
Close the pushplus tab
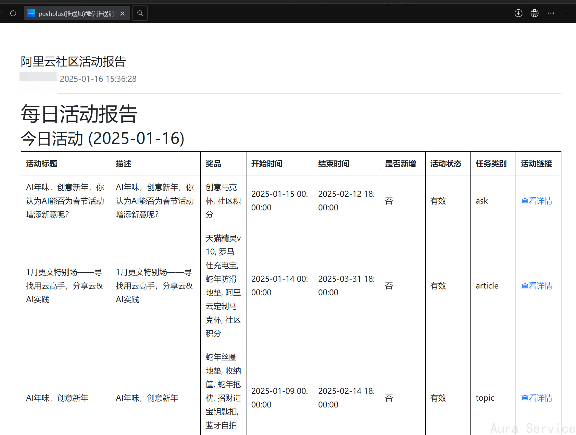(122, 13)
